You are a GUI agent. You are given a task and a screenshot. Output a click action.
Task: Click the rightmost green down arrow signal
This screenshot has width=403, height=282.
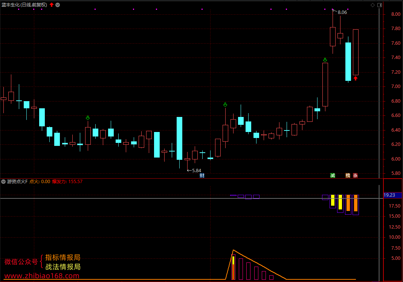(325, 60)
